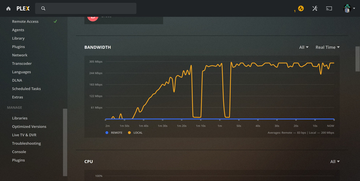The width and height of the screenshot is (360, 181).
Task: Open Library settings
Action: [x=18, y=39]
